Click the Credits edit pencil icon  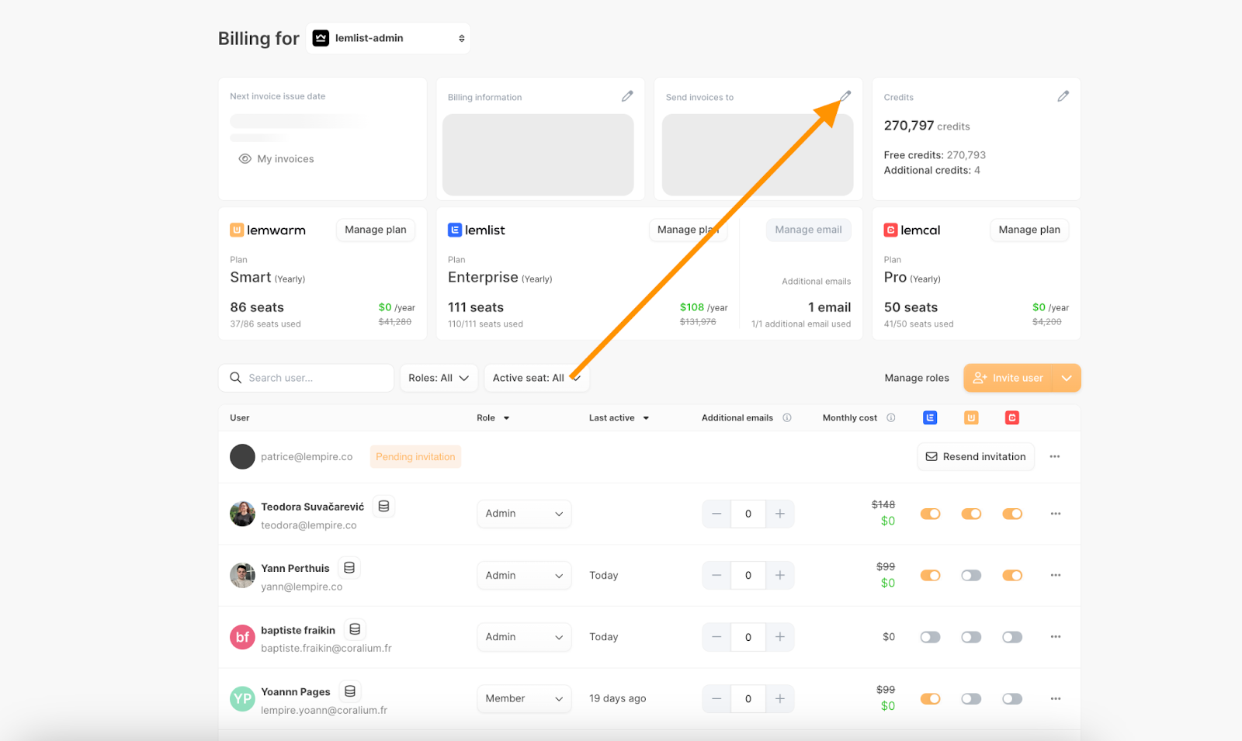point(1063,96)
